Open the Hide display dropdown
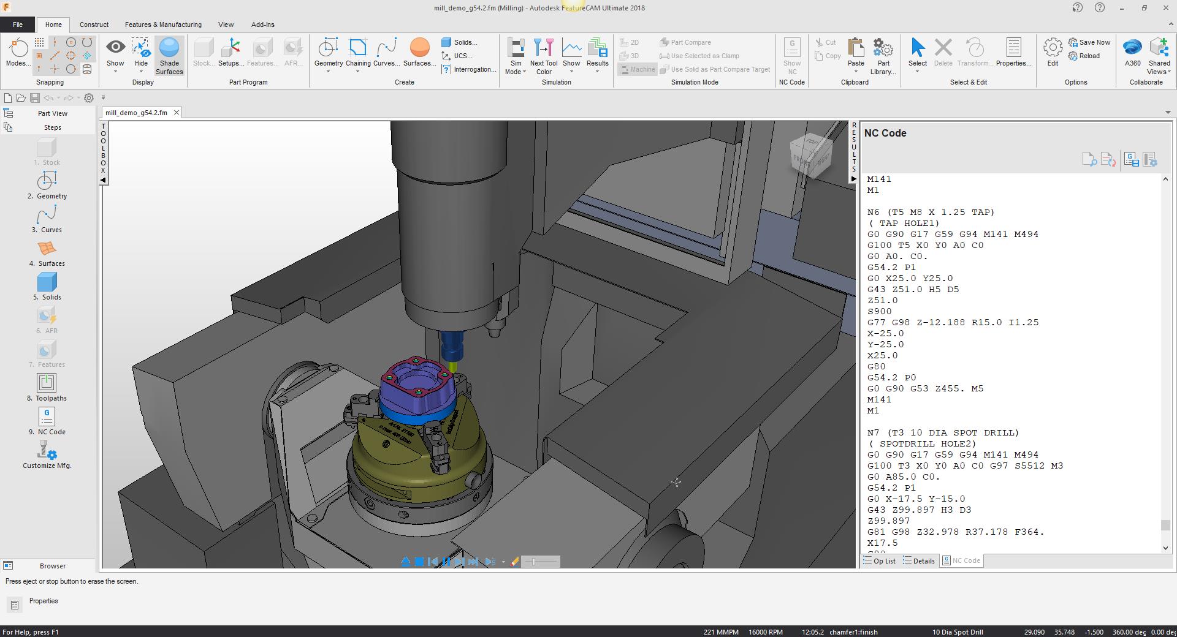 141,56
